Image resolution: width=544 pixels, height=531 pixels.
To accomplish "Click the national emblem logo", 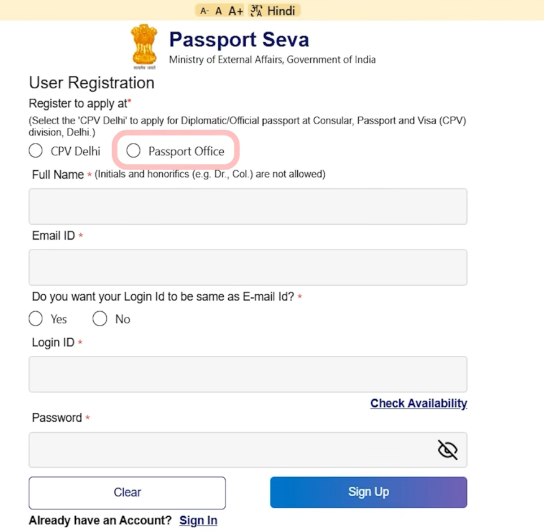I will pos(144,47).
